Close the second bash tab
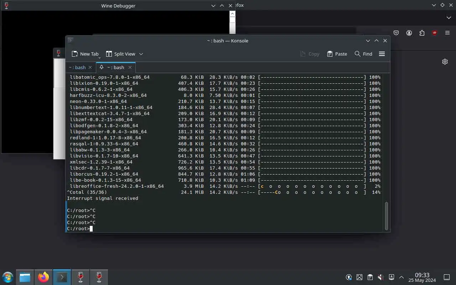The height and width of the screenshot is (285, 456). 130,67
